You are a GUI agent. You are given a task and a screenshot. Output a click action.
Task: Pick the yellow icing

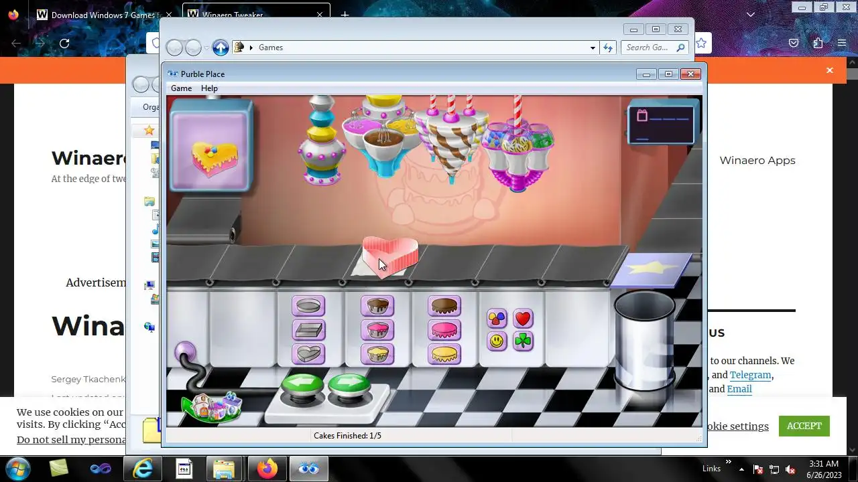coord(444,353)
